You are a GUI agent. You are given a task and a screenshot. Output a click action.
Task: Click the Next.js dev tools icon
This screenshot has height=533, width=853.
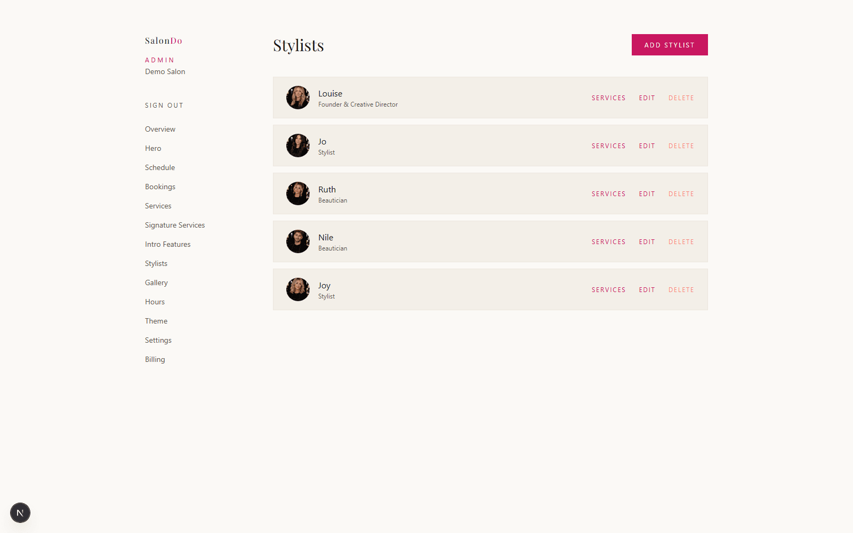click(20, 513)
